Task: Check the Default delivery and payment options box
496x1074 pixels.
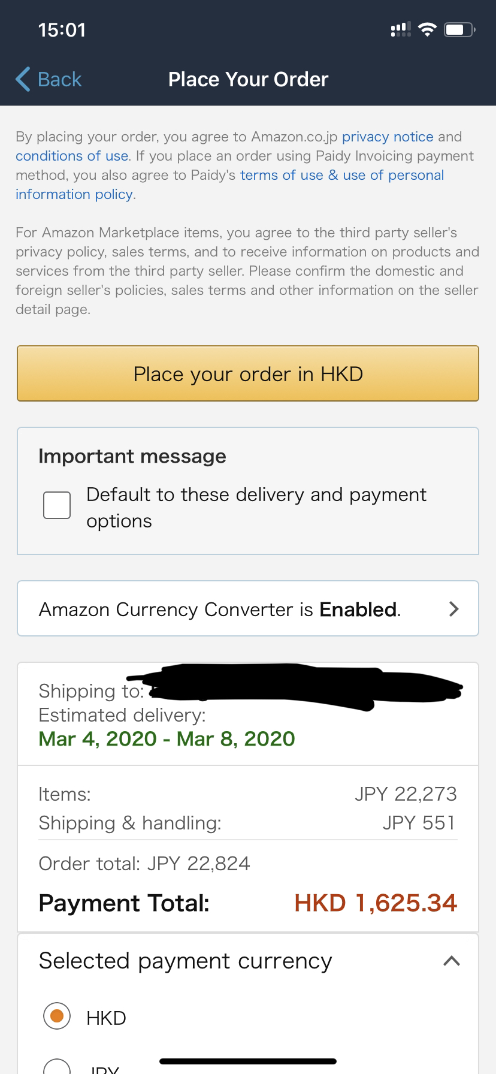Action: point(57,505)
